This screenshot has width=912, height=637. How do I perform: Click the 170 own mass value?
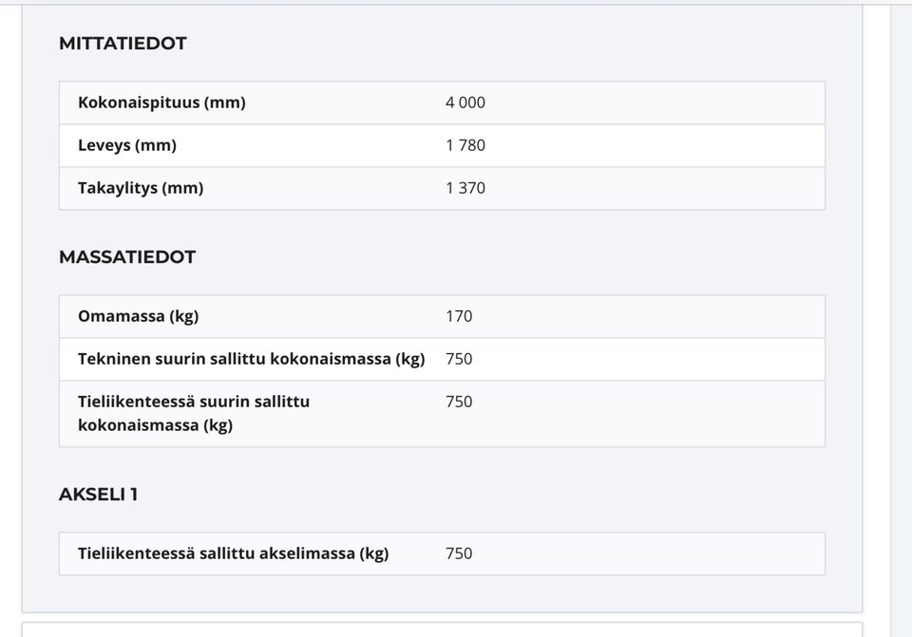coord(459,316)
